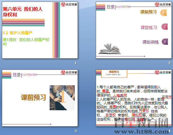Click the pink number 2 badge
This screenshot has height=135, width=173.
165,27
